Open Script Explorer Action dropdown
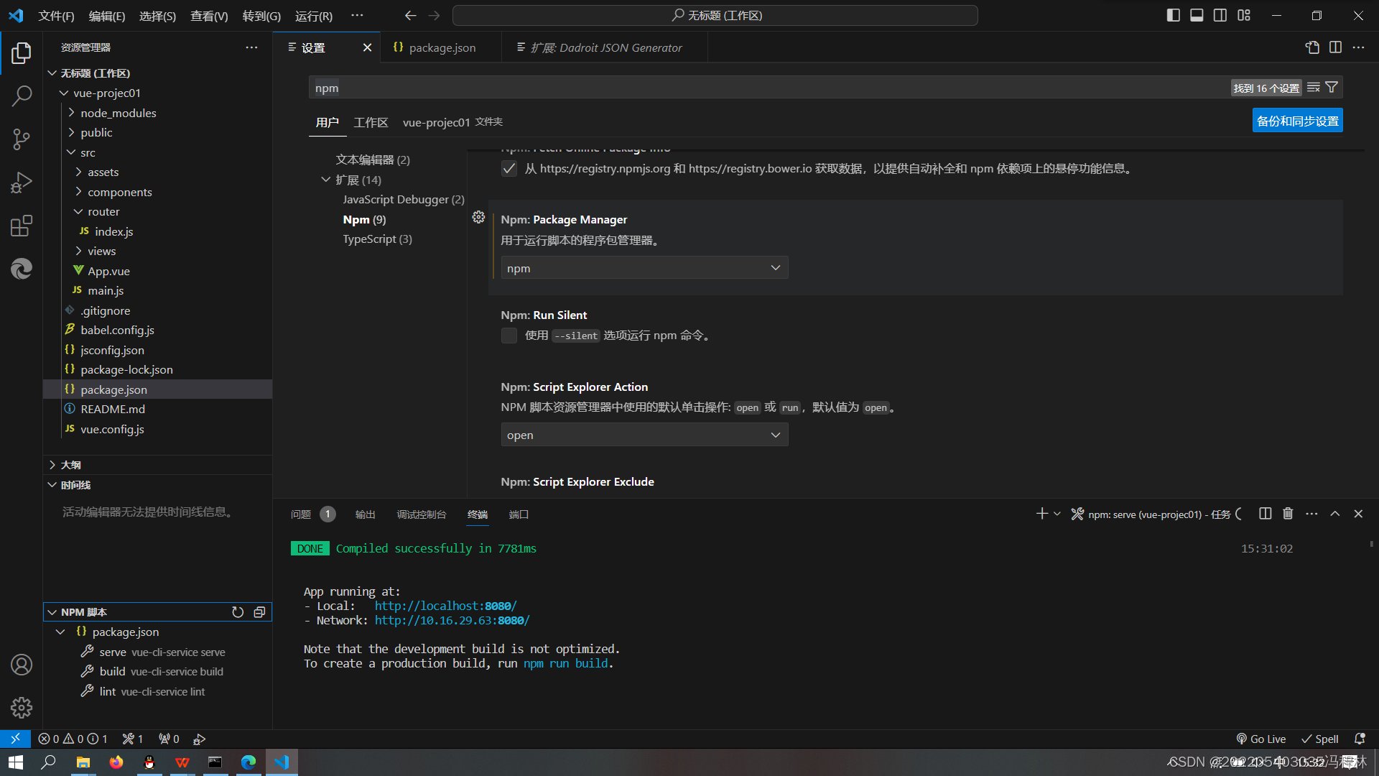Image resolution: width=1379 pixels, height=776 pixels. [644, 435]
